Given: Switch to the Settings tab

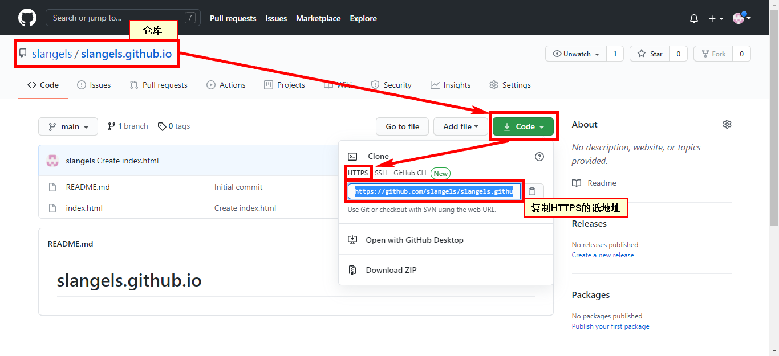Looking at the screenshot, I should tap(510, 85).
